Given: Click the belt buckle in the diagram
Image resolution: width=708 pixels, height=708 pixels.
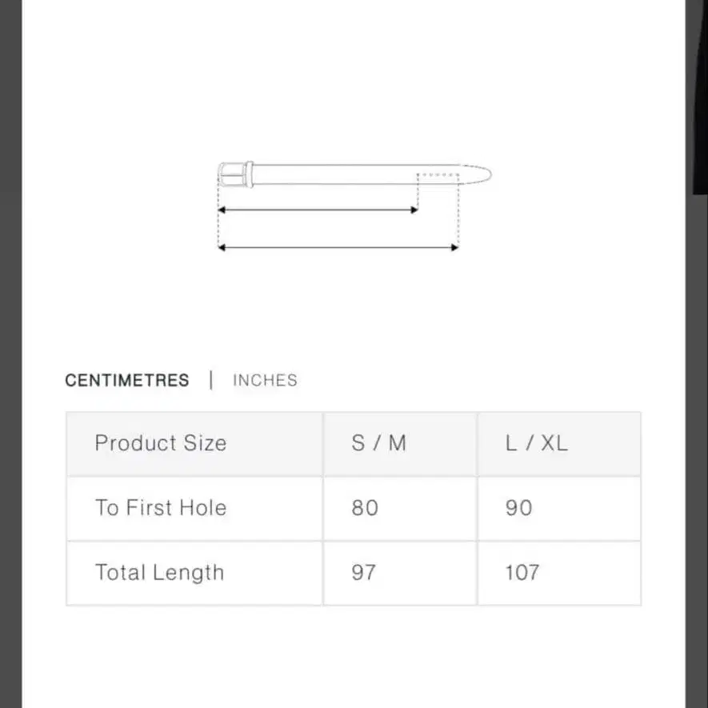Looking at the screenshot, I should coord(230,174).
